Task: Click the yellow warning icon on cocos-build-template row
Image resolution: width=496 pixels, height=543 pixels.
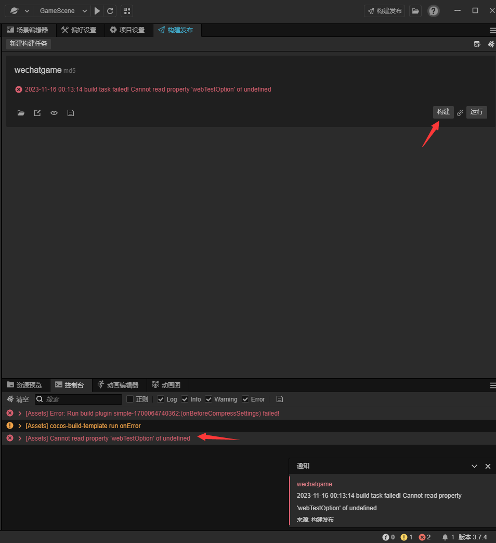Action: (x=10, y=425)
